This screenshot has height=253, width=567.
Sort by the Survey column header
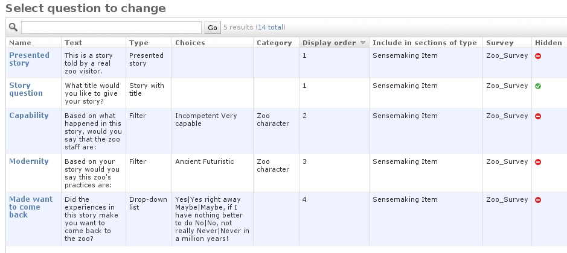tap(499, 43)
